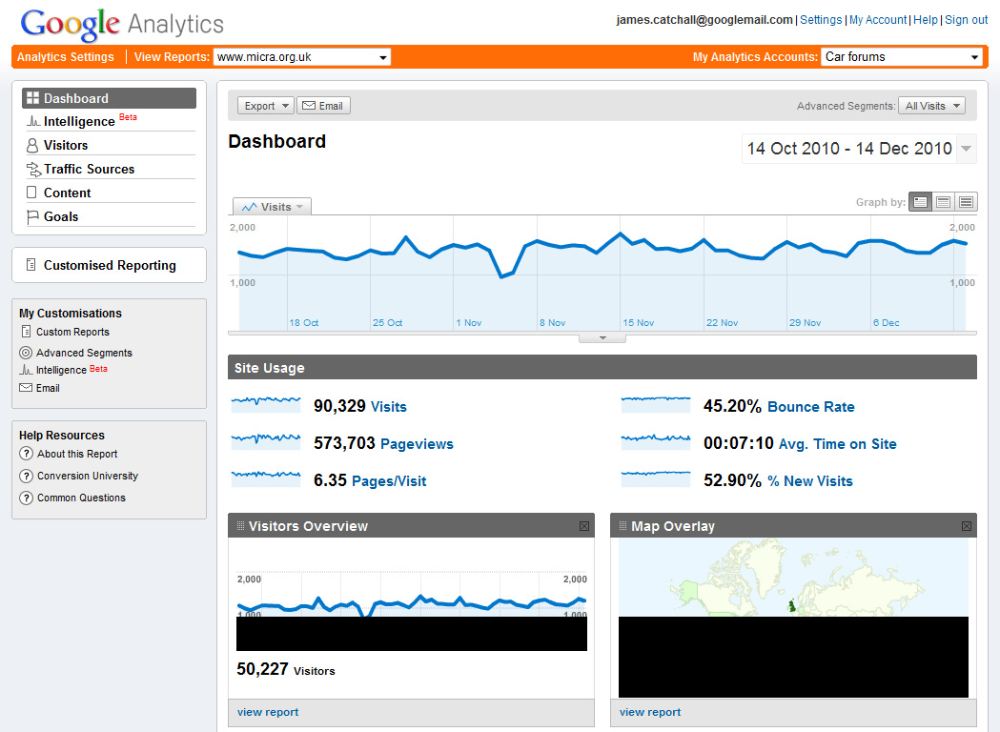Screen dimensions: 1000x732
Task: Close the Map Overlay widget
Action: pyautogui.click(x=967, y=526)
